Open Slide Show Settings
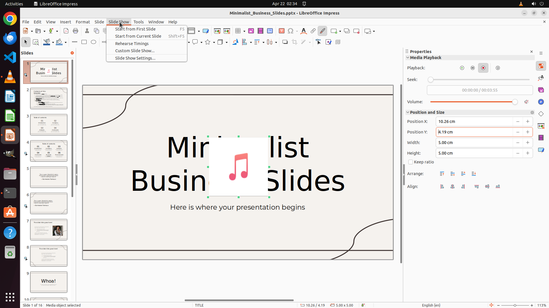 pos(135,58)
